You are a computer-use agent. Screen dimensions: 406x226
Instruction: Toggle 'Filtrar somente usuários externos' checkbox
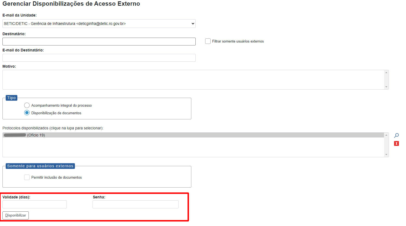208,41
